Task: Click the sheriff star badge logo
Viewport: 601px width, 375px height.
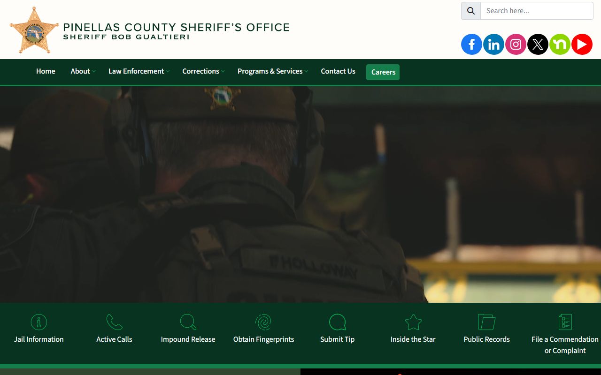Action: coord(34,30)
